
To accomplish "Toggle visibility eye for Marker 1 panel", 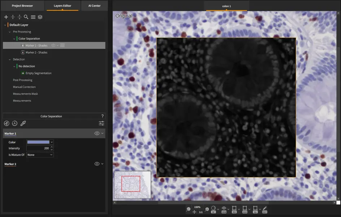I will tap(97, 133).
